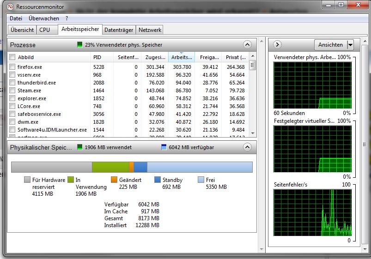Click process list scrollbar down arrow
The image size is (371, 259).
(x=253, y=133)
